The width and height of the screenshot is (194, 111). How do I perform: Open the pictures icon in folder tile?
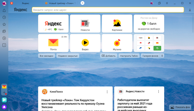[149, 38]
